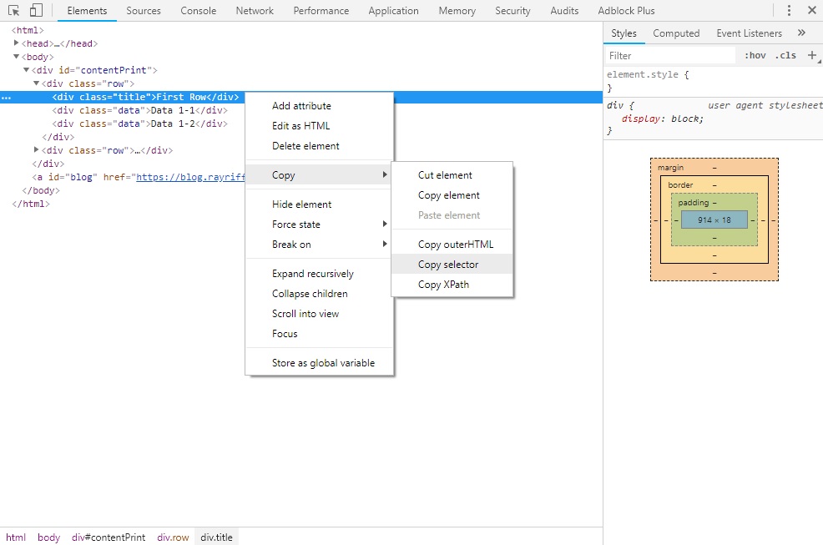Expand the second collapsed div row node
This screenshot has width=823, height=545.
click(x=36, y=149)
